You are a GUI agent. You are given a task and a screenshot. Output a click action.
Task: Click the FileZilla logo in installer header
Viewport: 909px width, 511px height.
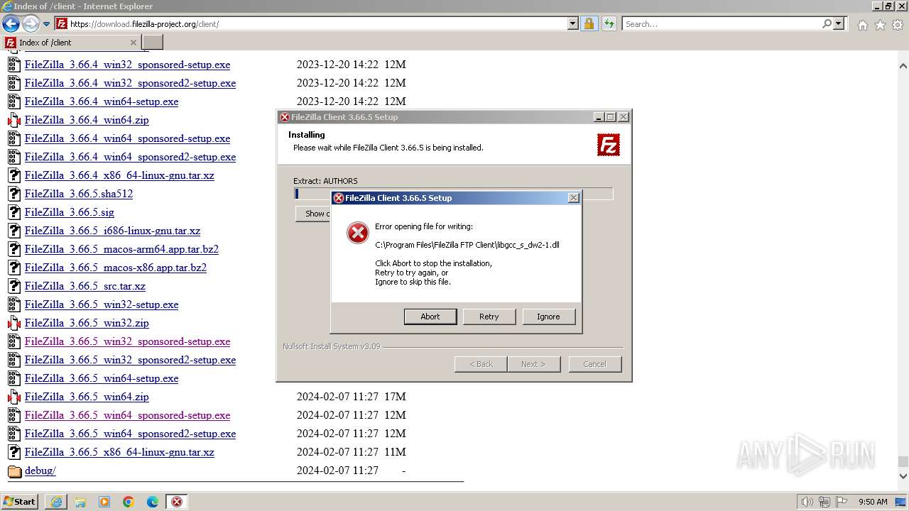[609, 145]
